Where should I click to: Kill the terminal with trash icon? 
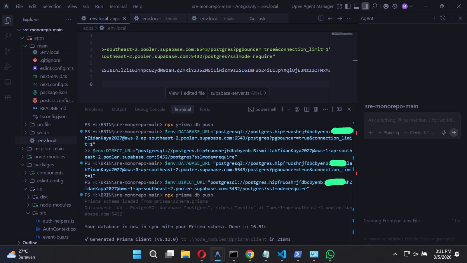316,109
